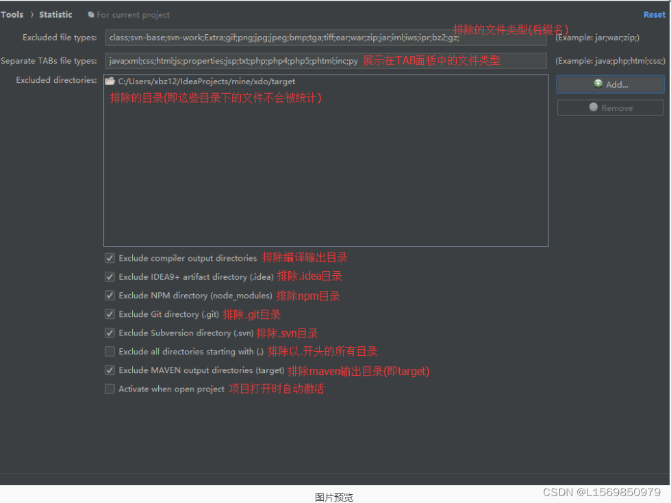Viewport: 671px width, 503px height.
Task: Click the 'Separate TABs file types:' label
Action: (49, 61)
